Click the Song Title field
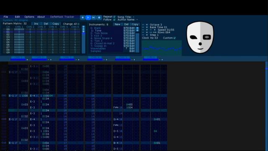Screen dimensions: 268x151 (x=126, y=17)
